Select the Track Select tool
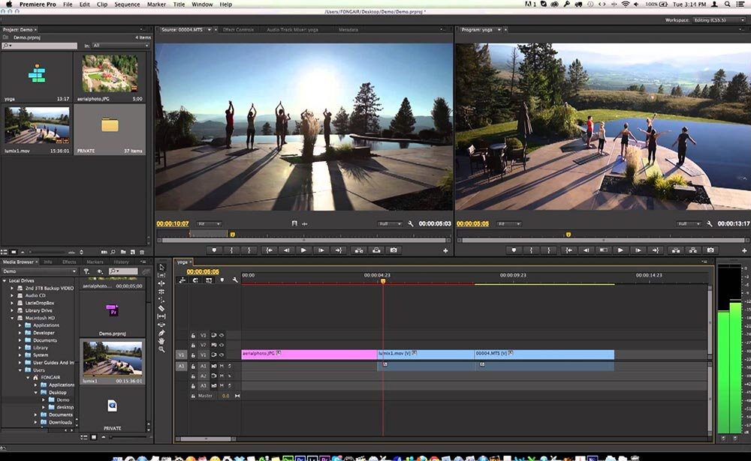 [x=163, y=275]
